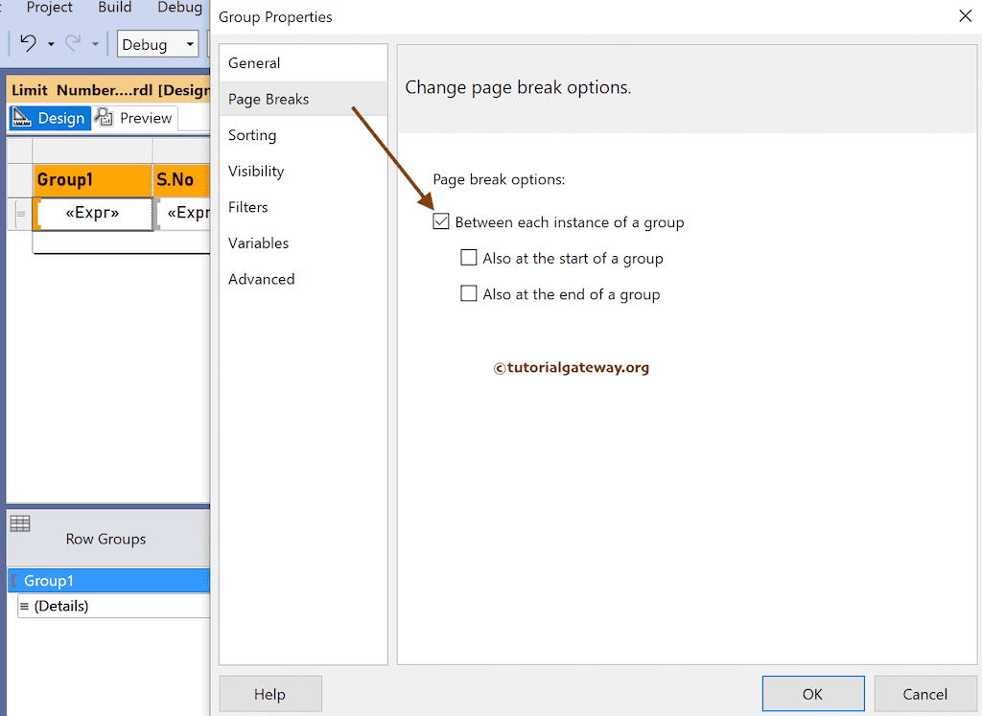Check Also at the start of a group
The width and height of the screenshot is (982, 716).
point(468,257)
